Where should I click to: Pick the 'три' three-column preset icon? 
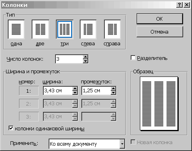pyautogui.click(x=65, y=29)
